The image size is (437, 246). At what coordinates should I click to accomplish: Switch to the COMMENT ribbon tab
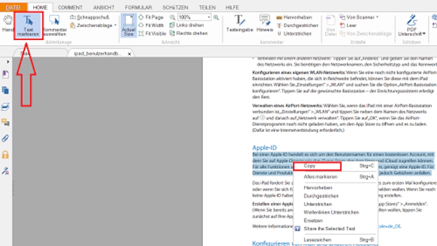pyautogui.click(x=71, y=7)
